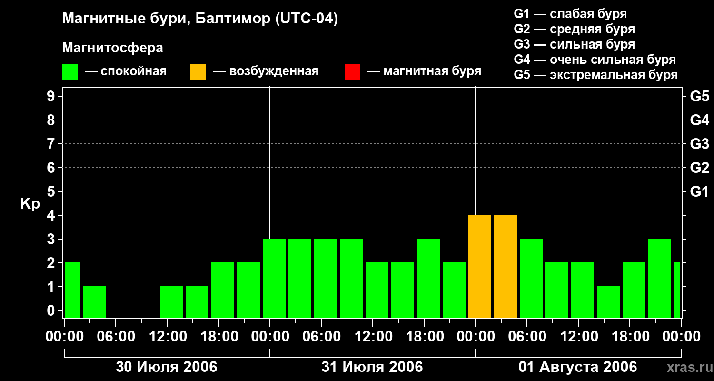Click the last full-width Kp 3 bar on 01 Августа
Image resolution: width=714 pixels, height=381 pixels.
click(x=660, y=279)
